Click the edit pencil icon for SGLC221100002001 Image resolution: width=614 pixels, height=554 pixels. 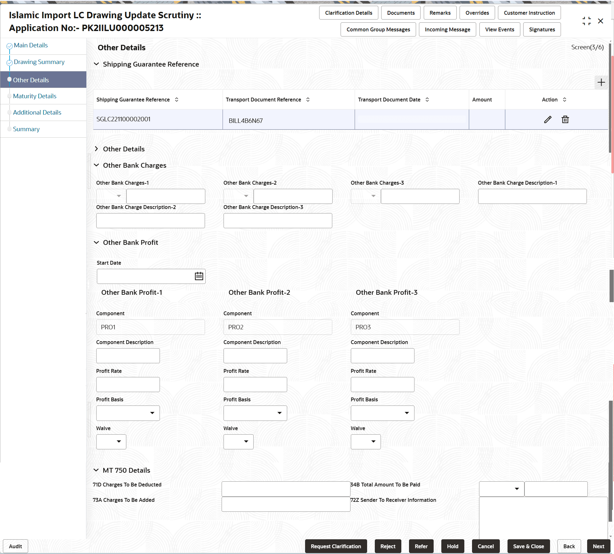(x=548, y=119)
